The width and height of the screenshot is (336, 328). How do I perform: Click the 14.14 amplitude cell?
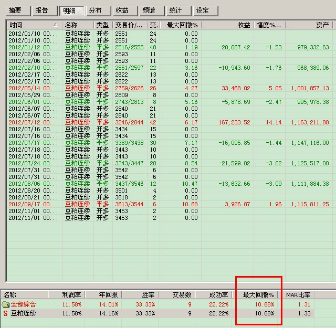tap(274, 122)
